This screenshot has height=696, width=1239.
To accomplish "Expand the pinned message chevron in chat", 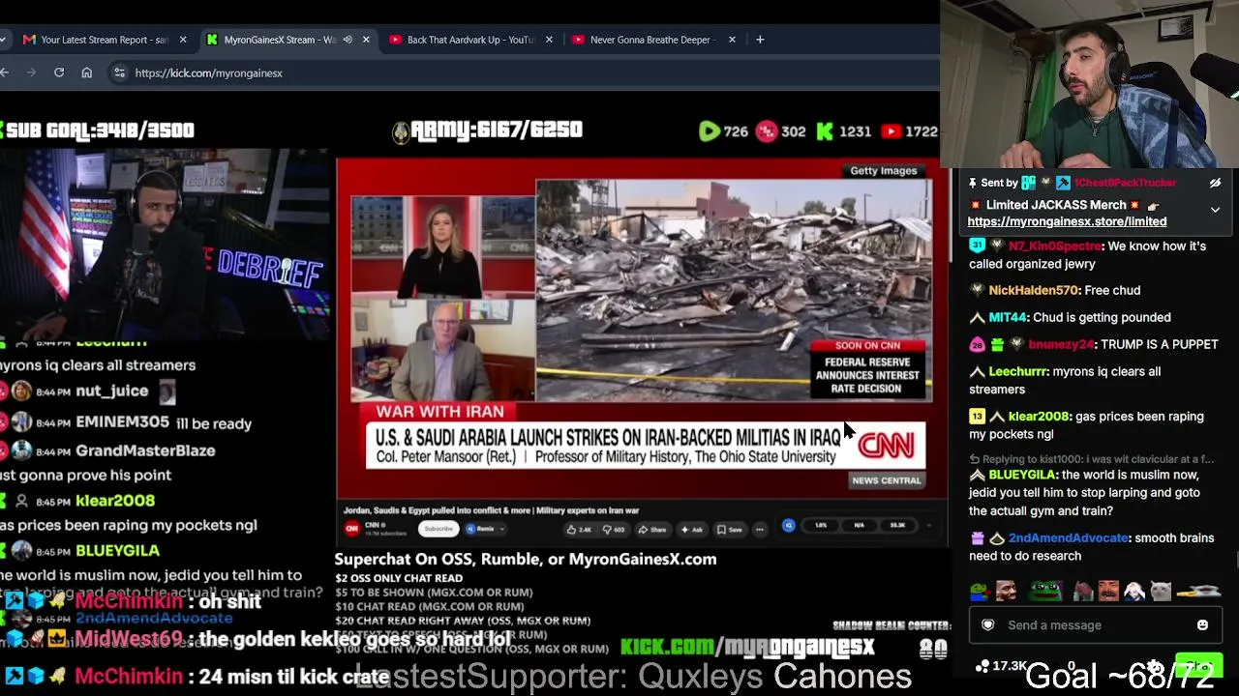I will (x=1215, y=210).
